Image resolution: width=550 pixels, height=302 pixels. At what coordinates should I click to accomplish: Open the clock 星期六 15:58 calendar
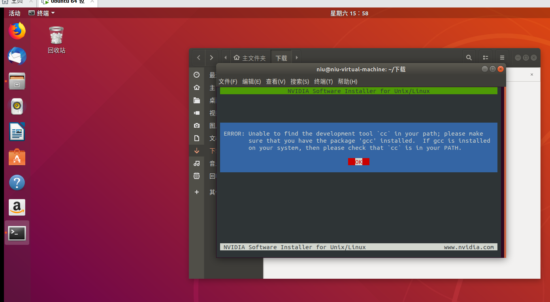349,13
